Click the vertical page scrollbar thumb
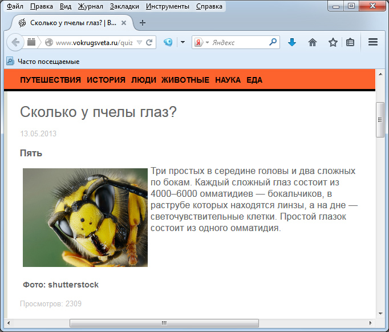Viewport: 389px width, 332px height. (380, 120)
